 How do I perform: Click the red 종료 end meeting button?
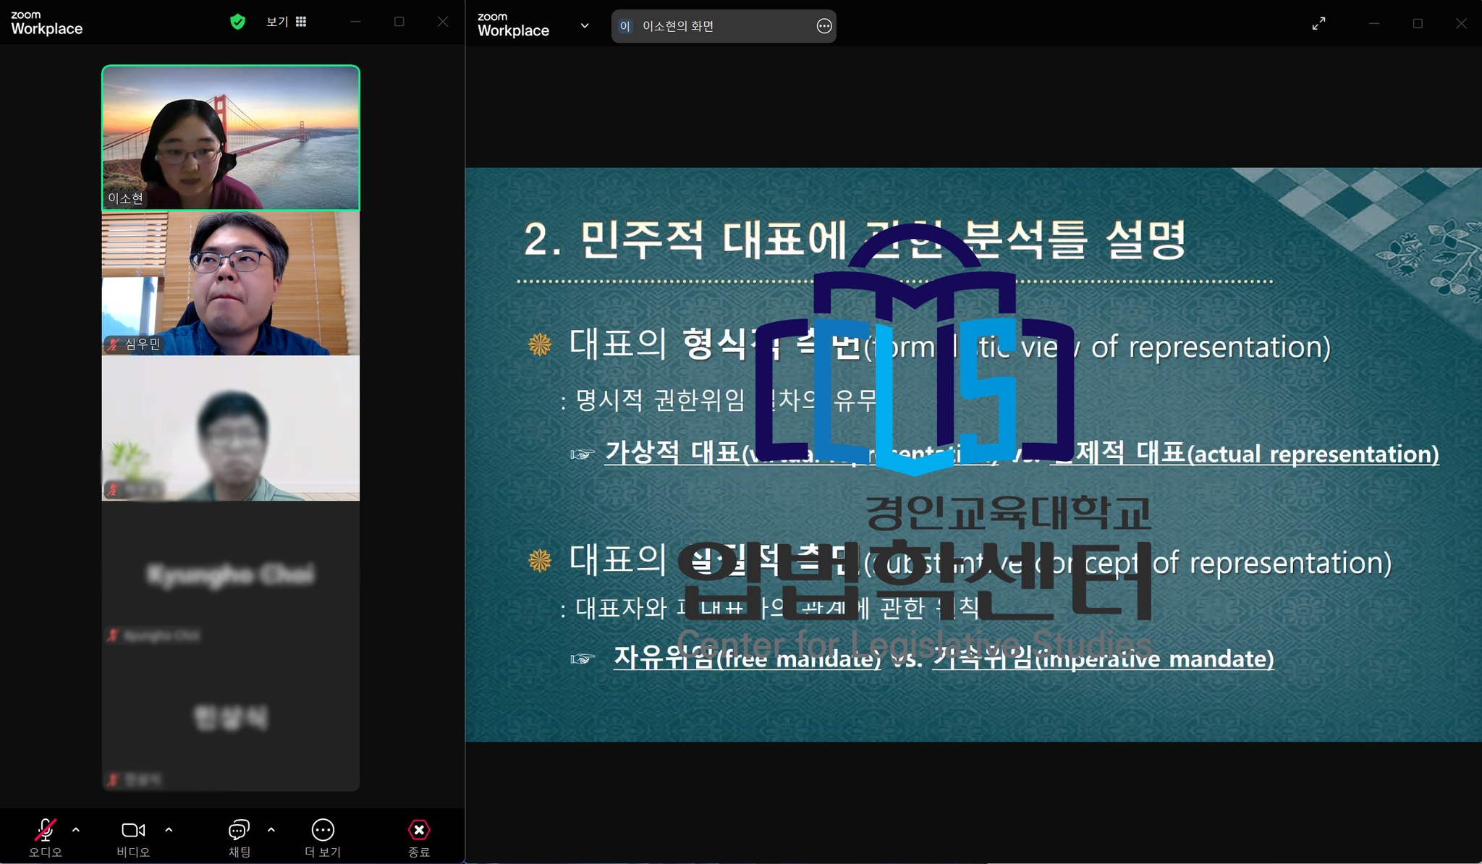pyautogui.click(x=419, y=838)
